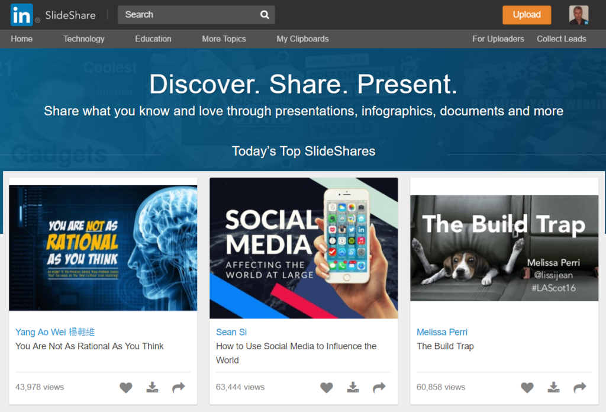Click the 'Discover. Share. Present.' headline
Screen dimensions: 606x412
pos(304,84)
